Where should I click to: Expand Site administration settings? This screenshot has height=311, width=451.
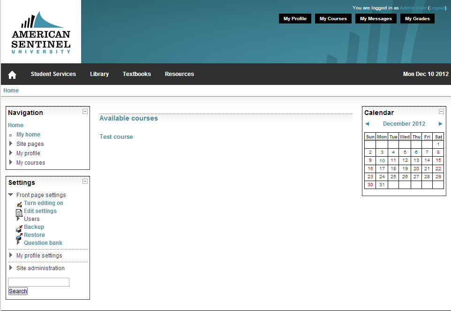[11, 268]
